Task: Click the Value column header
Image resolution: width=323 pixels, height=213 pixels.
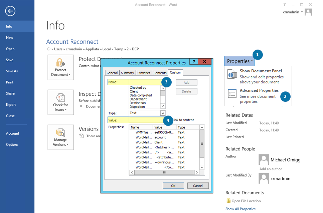Action: point(165,127)
